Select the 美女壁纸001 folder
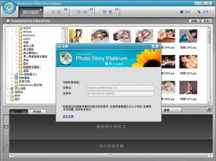This screenshot has width=216, height=161. (32, 53)
